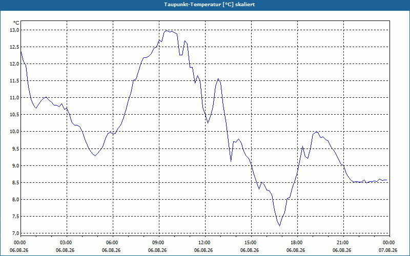Click the 11,5 y-axis label
This screenshot has height=256, width=410.
[15, 81]
